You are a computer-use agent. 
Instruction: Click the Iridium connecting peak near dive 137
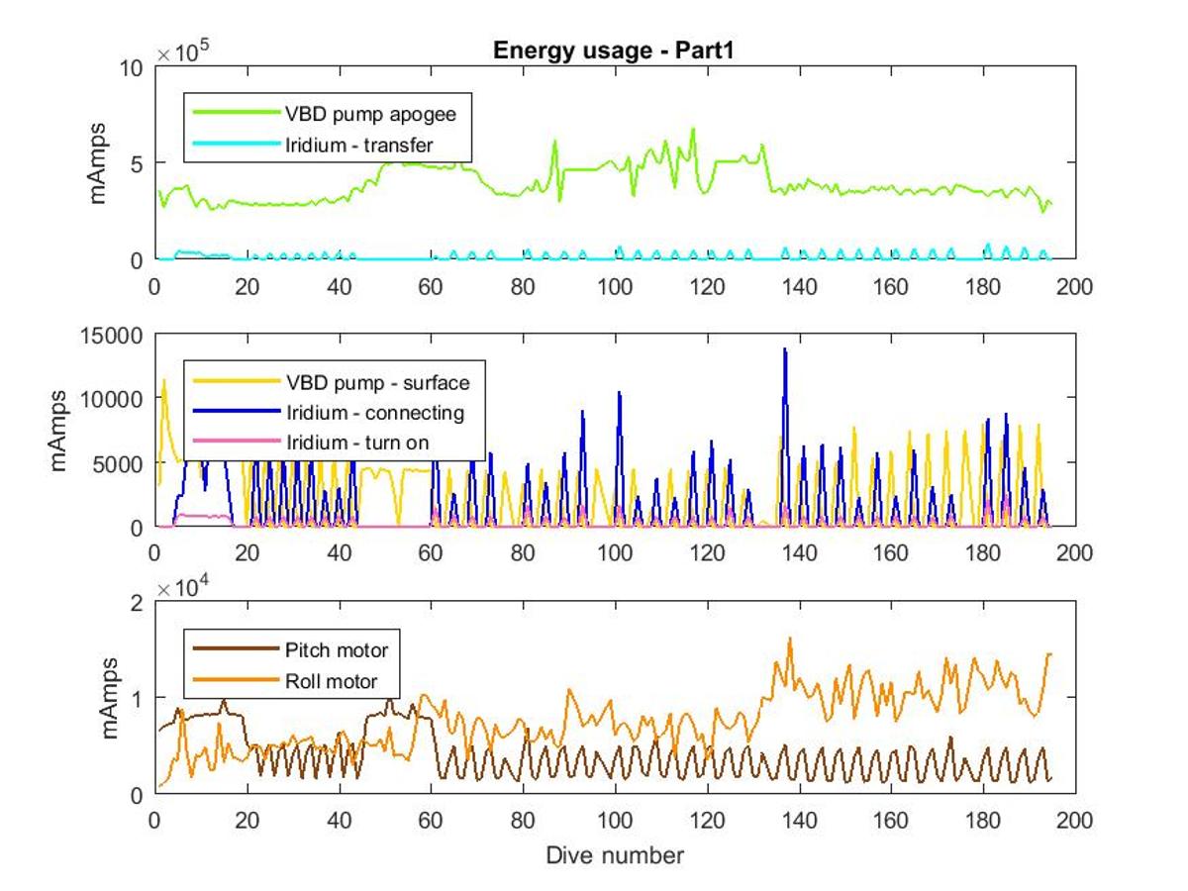(785, 349)
